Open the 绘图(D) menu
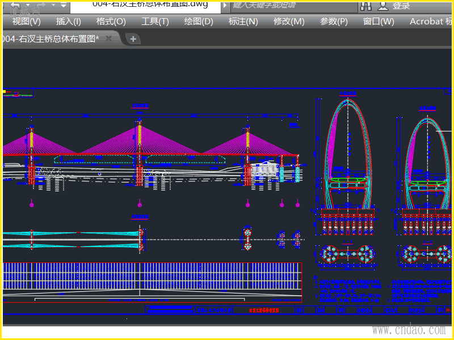Image resolution: width=454 pixels, height=340 pixels. 199,22
